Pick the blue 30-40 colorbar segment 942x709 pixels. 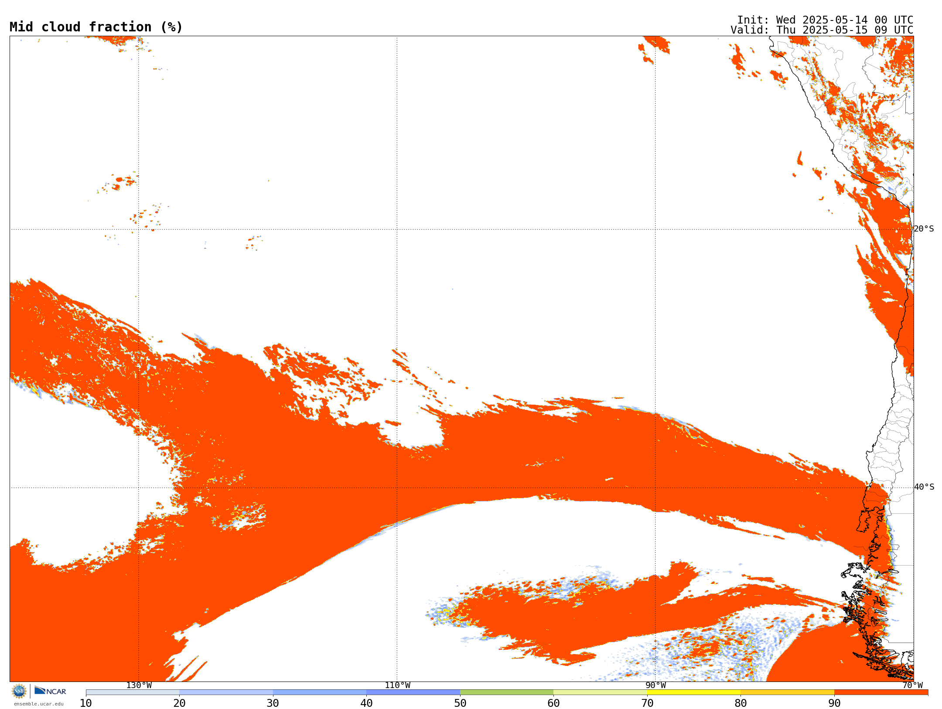320,692
